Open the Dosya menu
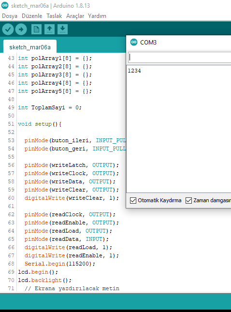This screenshot has width=231, height=312. click(10, 16)
